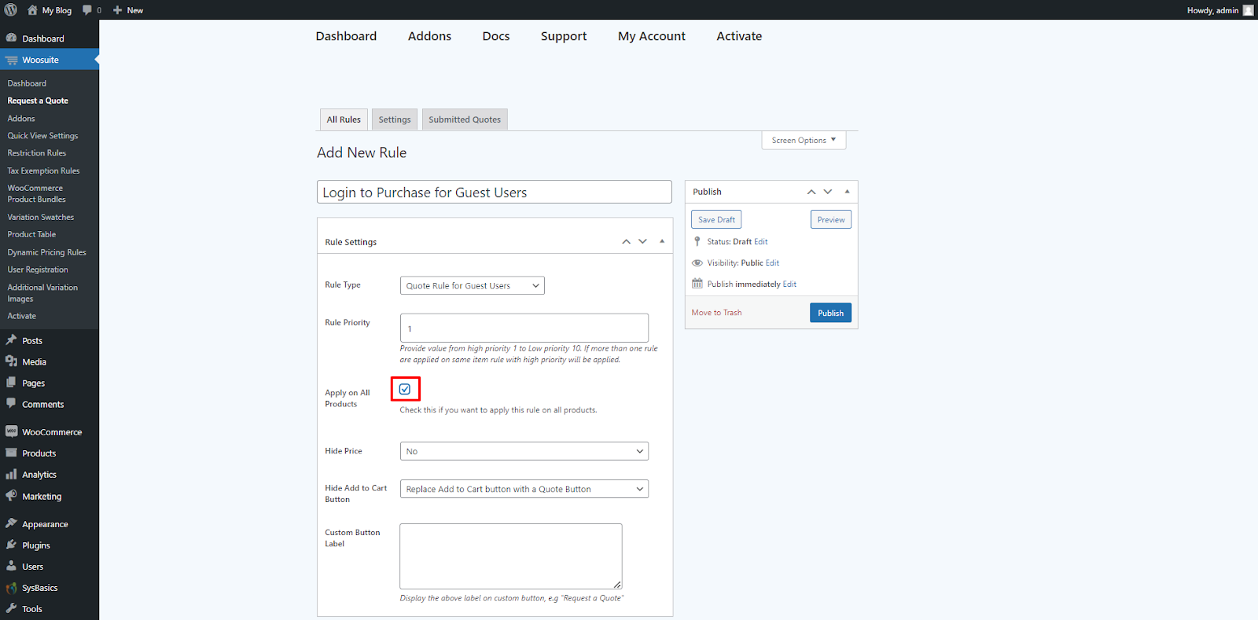The image size is (1258, 620).
Task: Open Addons in top navigation
Action: click(x=429, y=36)
